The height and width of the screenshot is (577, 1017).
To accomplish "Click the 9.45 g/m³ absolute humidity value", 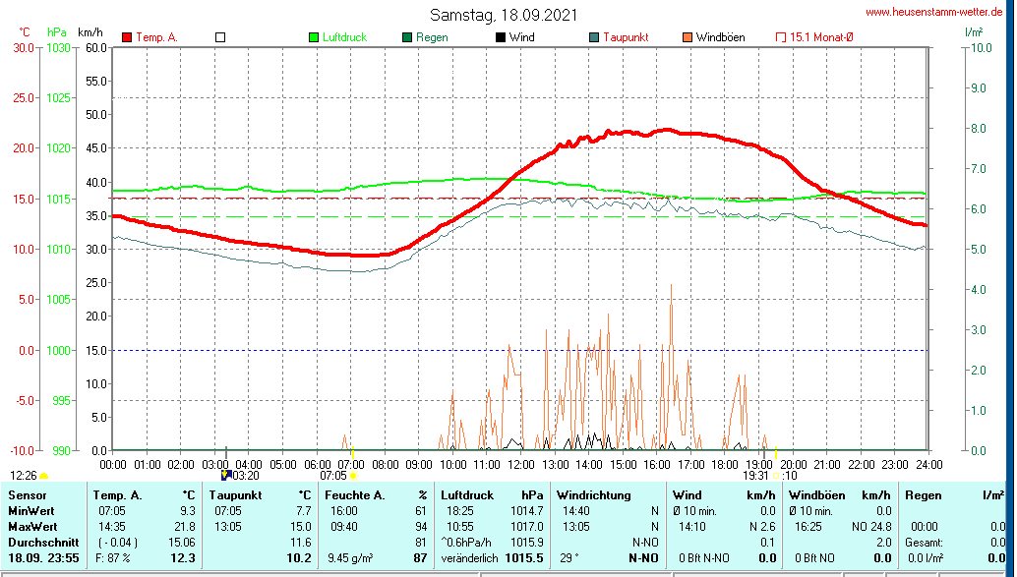I will [x=351, y=558].
